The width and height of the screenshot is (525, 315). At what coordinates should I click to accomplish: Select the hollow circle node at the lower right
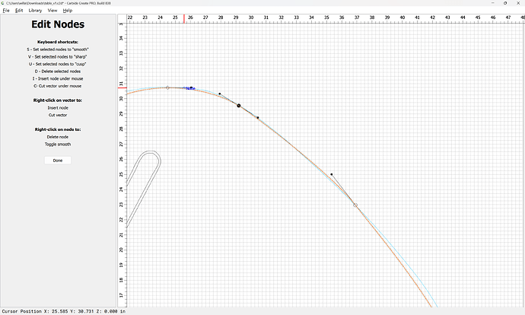(x=355, y=205)
